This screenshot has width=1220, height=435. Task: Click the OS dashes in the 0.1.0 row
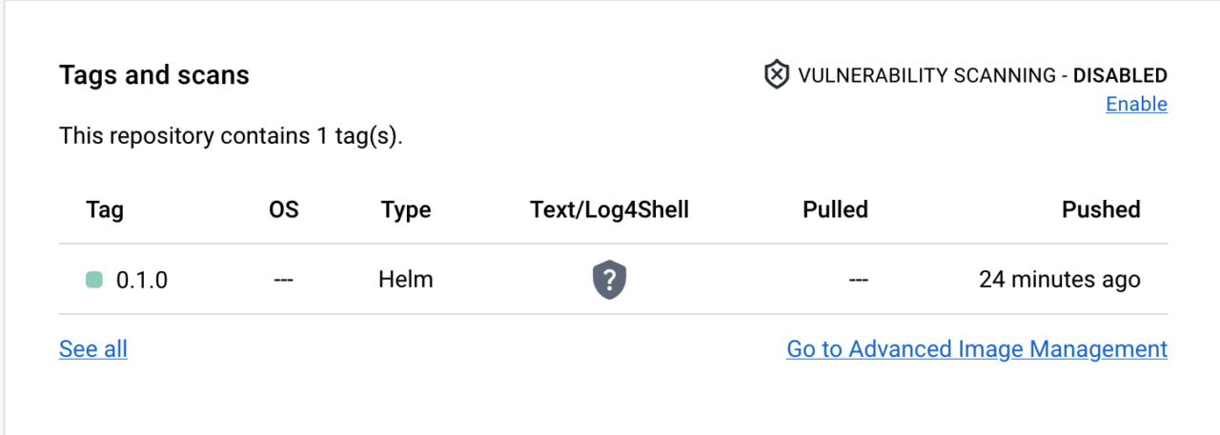(x=283, y=280)
